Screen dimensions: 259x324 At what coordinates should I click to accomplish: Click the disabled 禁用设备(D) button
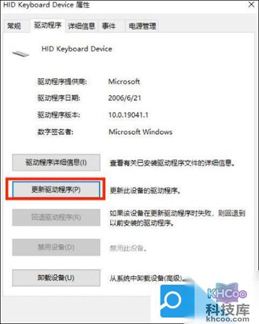tap(56, 248)
